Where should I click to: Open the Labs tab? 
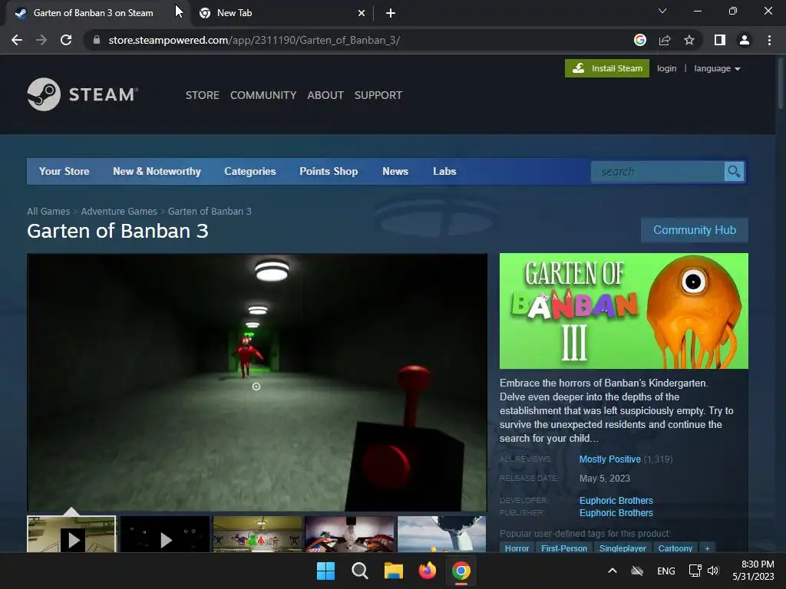pyautogui.click(x=444, y=171)
